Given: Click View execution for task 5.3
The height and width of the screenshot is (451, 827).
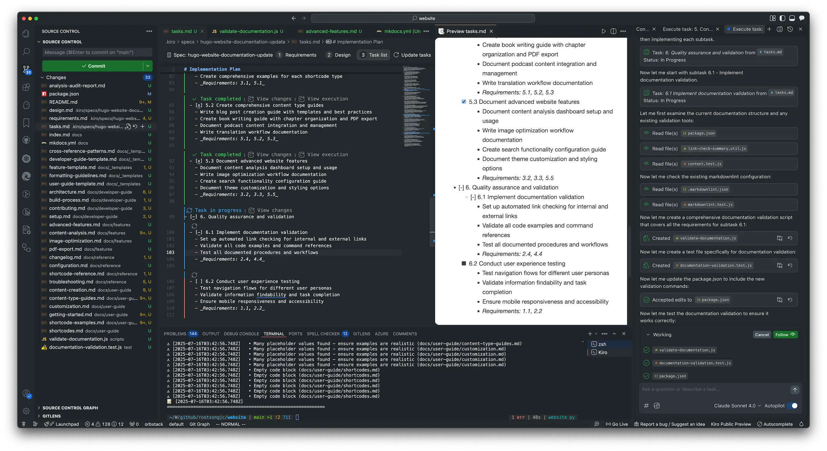Looking at the screenshot, I should [323, 154].
